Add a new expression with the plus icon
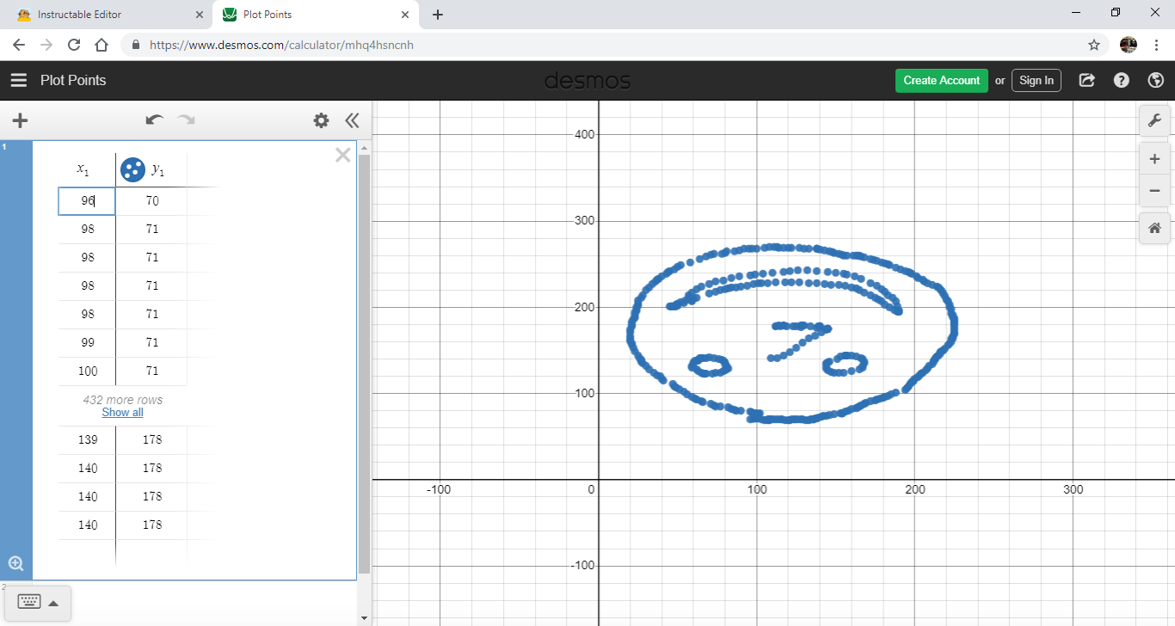Screen dimensions: 1175x626 click(19, 120)
